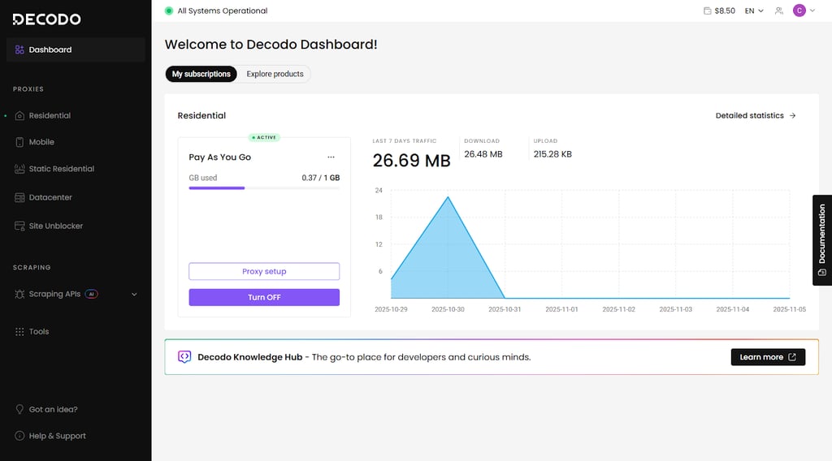Open Static Residential proxies
The width and height of the screenshot is (832, 461).
coord(61,169)
